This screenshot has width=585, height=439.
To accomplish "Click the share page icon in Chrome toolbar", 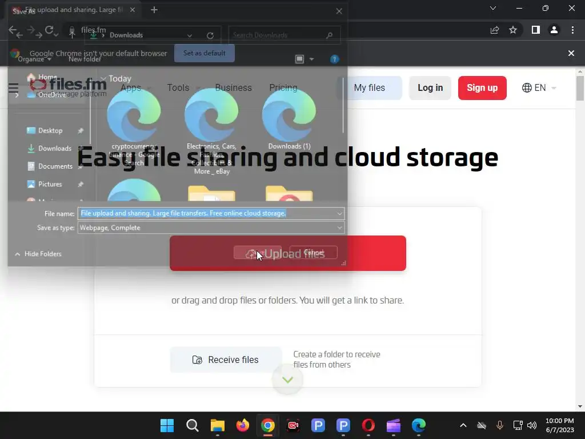I will click(x=495, y=30).
